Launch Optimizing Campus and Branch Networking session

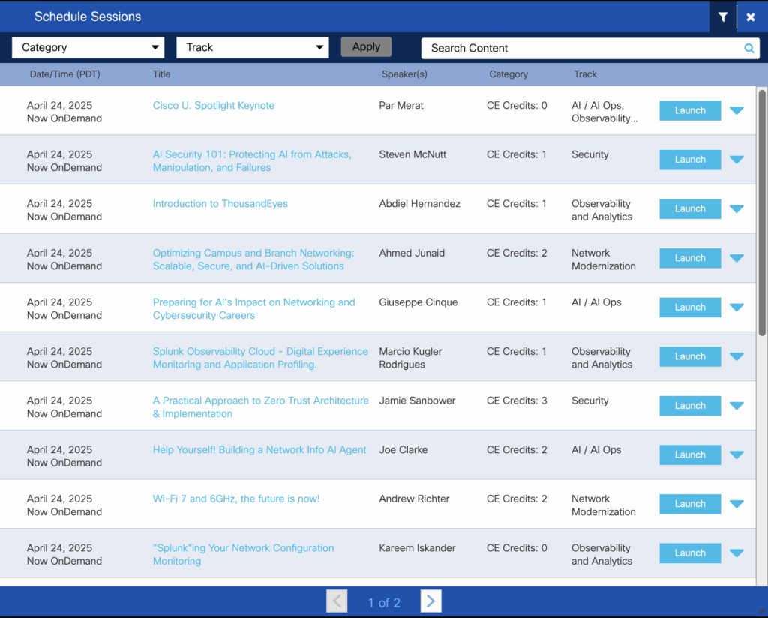pyautogui.click(x=690, y=258)
